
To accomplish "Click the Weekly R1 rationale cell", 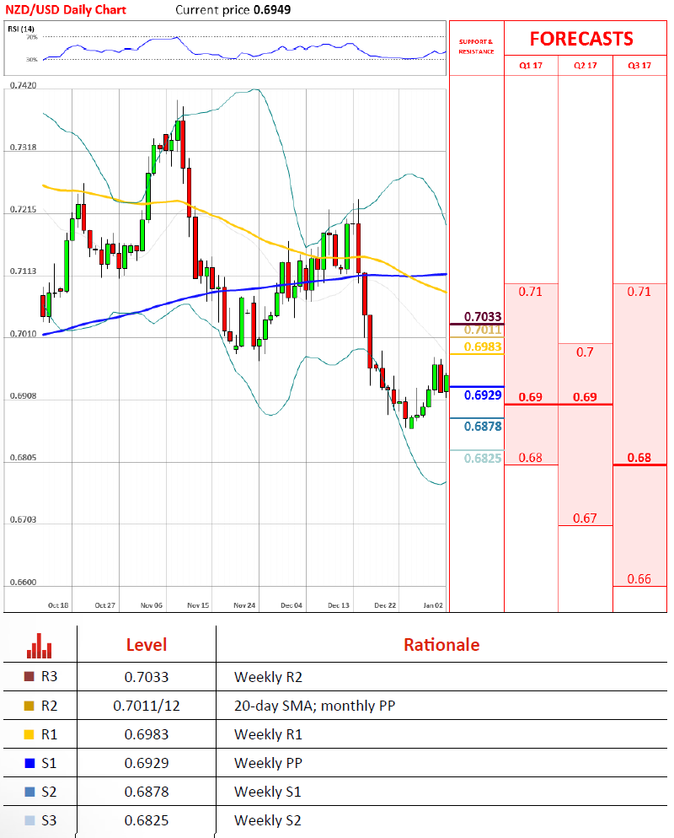I will click(268, 735).
